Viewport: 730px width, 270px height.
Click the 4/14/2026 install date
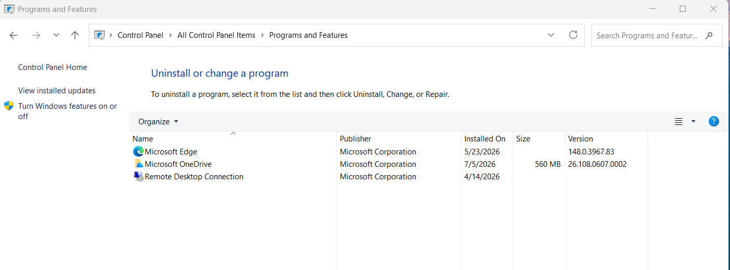pyautogui.click(x=482, y=177)
